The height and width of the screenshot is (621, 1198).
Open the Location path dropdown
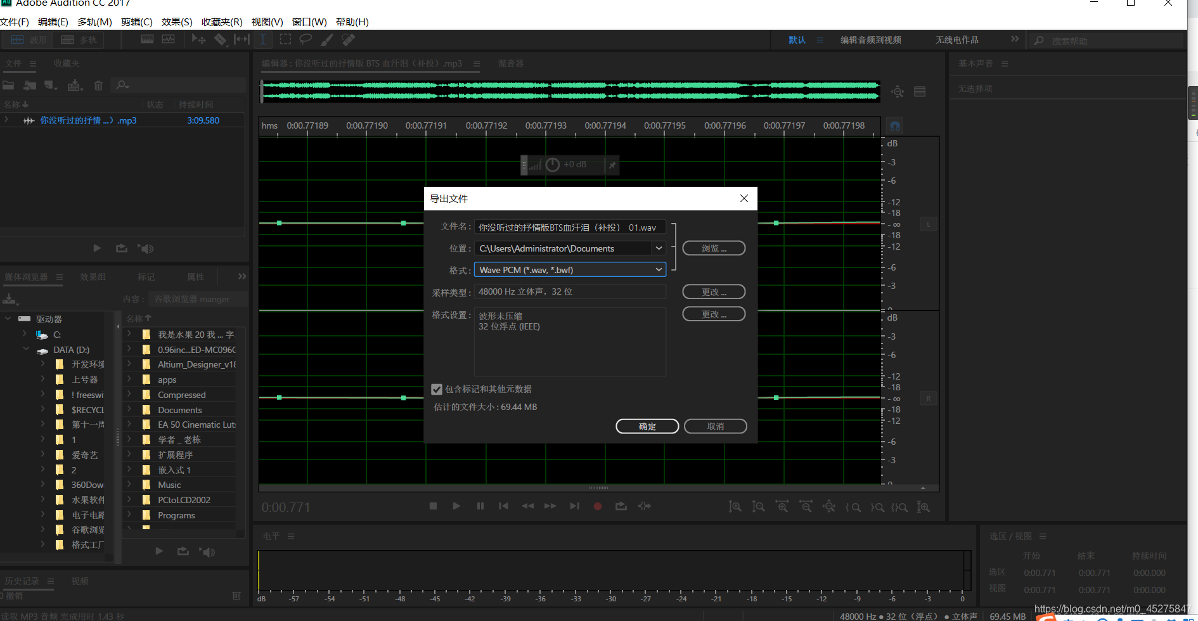[659, 248]
